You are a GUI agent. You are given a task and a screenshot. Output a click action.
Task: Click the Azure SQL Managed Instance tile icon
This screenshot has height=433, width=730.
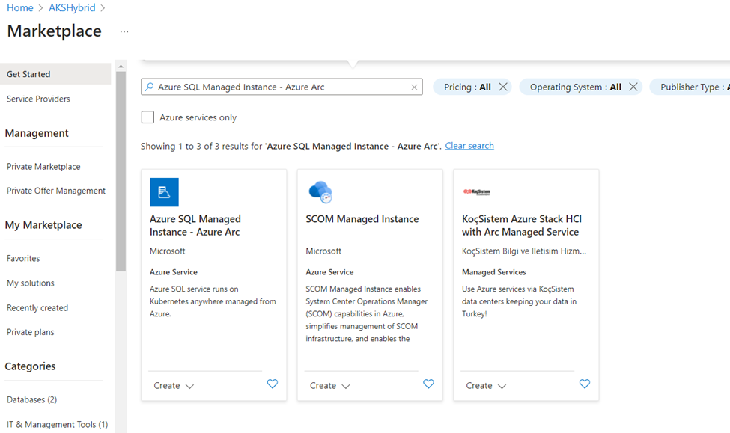point(164,192)
